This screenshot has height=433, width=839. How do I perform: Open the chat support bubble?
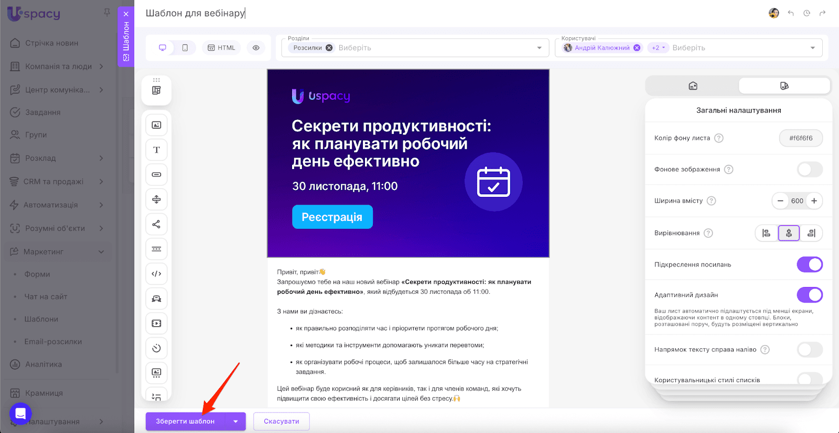click(20, 414)
